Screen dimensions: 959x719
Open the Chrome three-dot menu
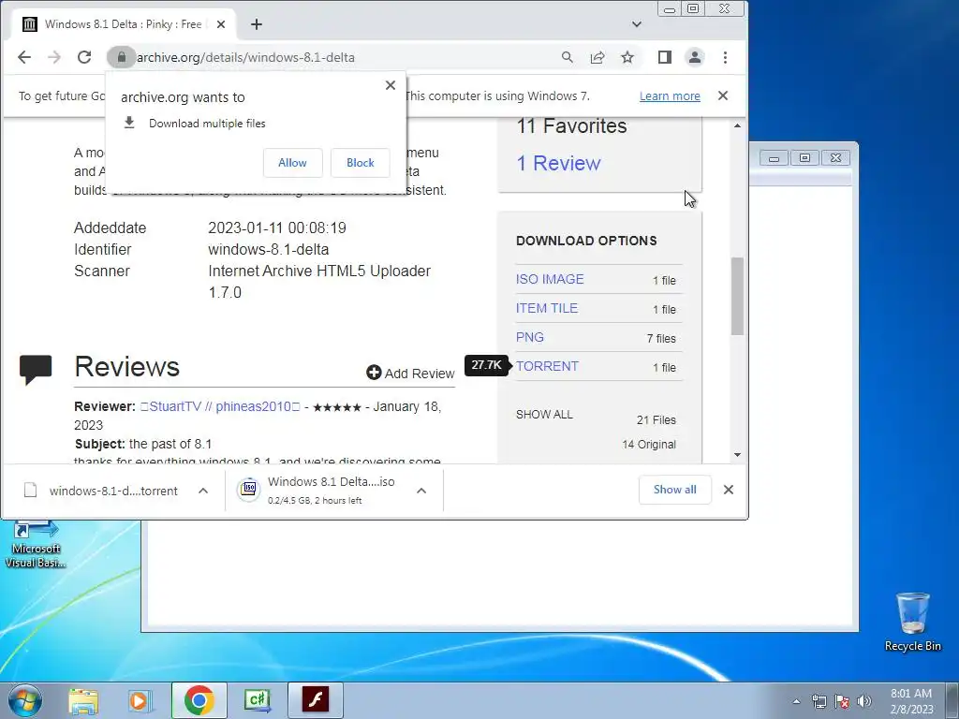pyautogui.click(x=726, y=57)
